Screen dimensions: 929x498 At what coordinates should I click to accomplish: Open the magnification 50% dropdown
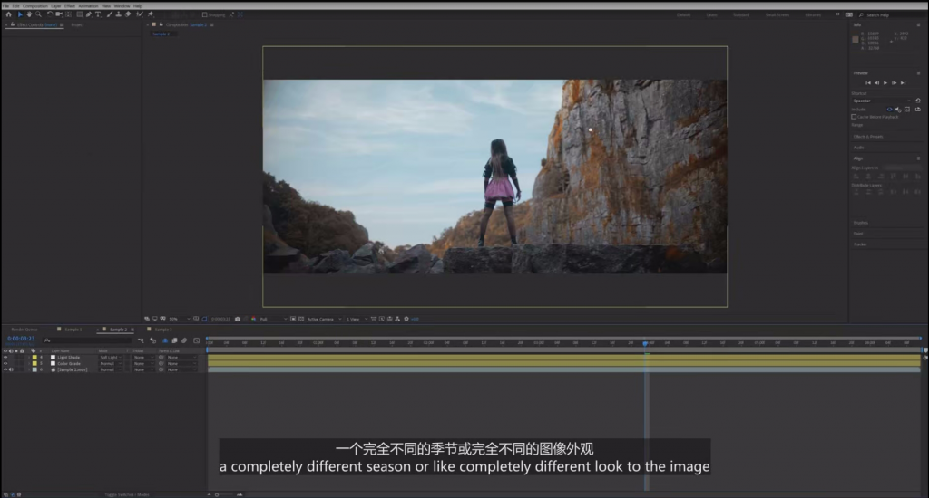coord(180,319)
